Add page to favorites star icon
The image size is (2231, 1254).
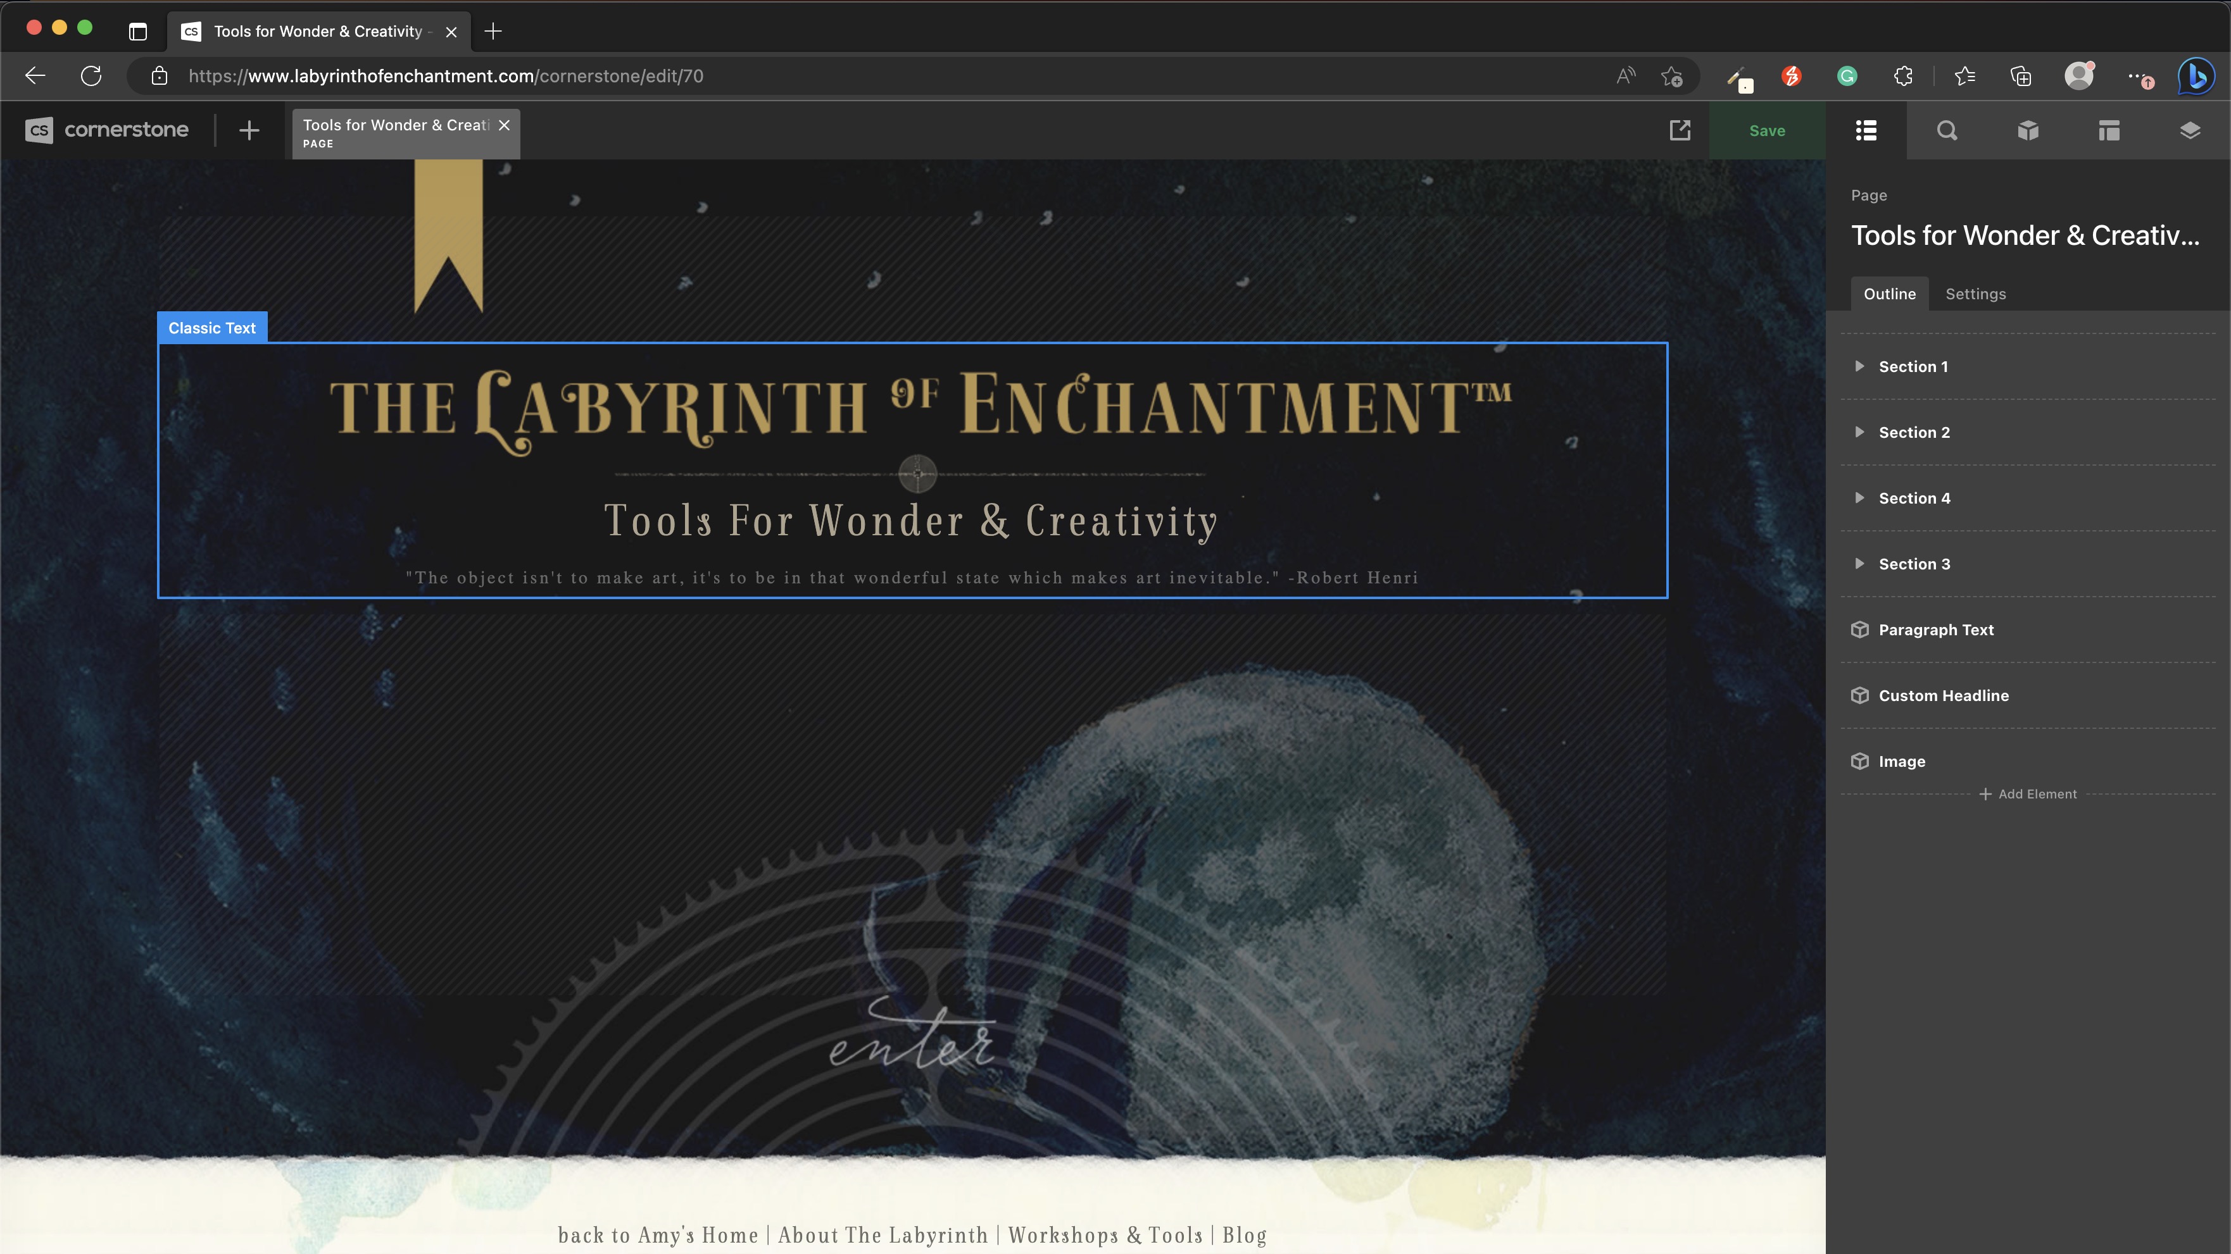1671,76
